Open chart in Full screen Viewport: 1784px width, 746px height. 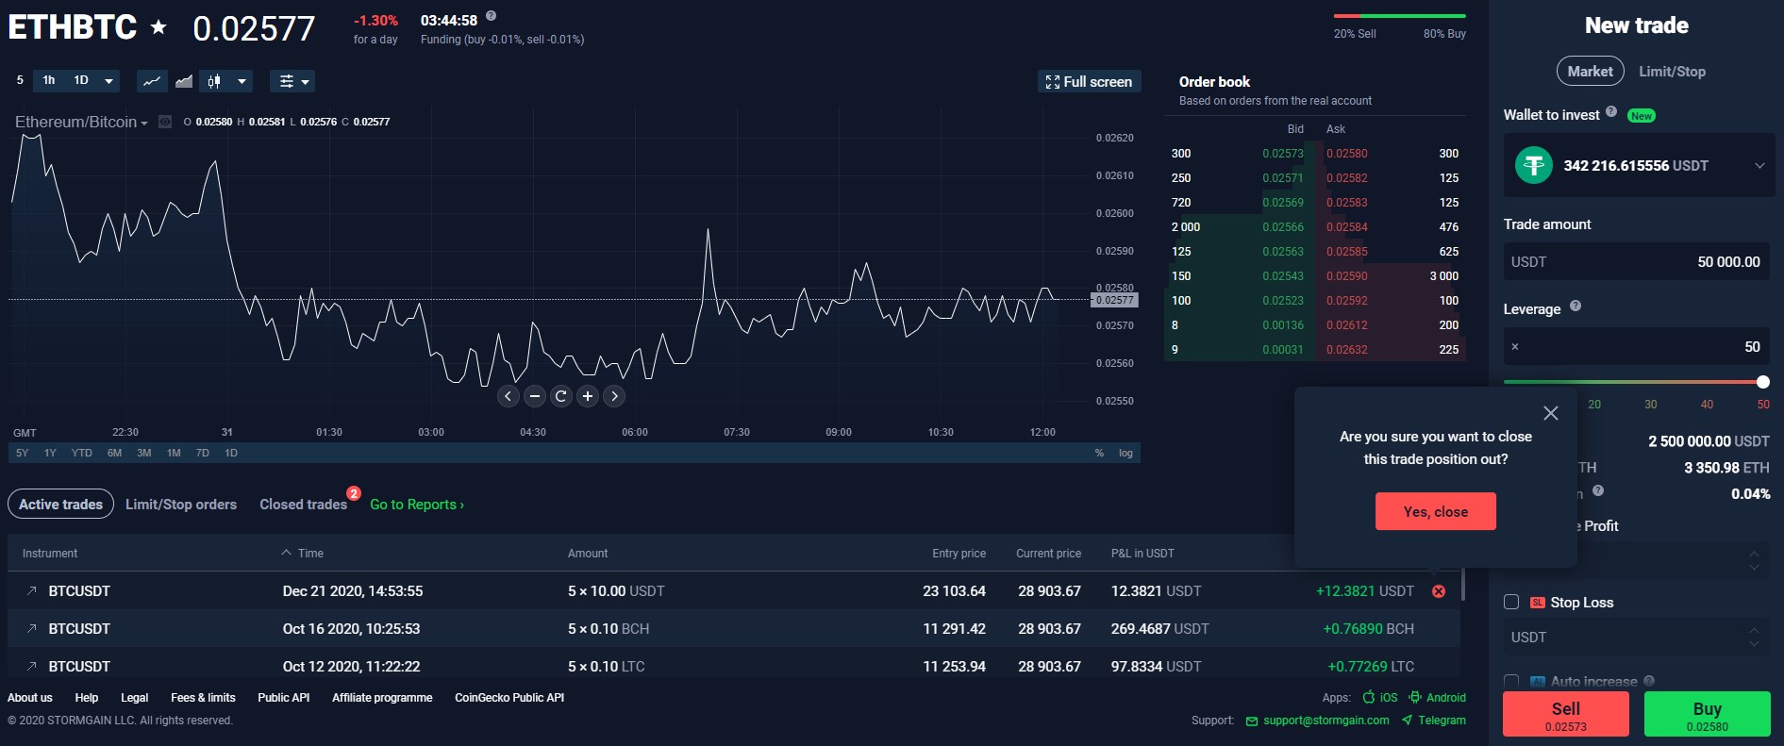[x=1090, y=82]
